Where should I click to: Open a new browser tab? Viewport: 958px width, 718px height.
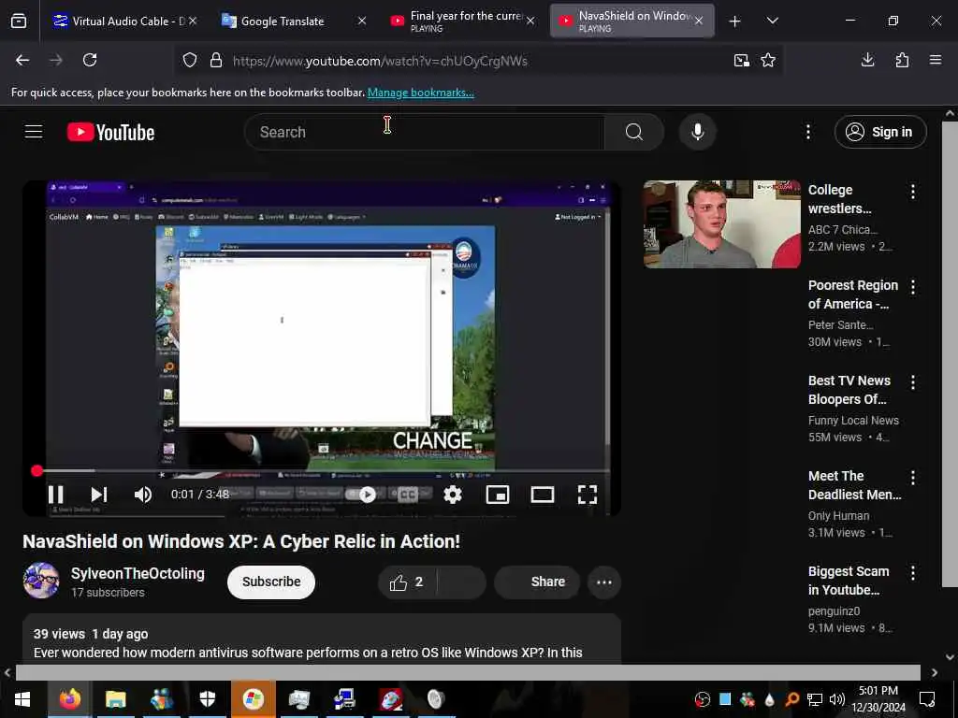(735, 22)
